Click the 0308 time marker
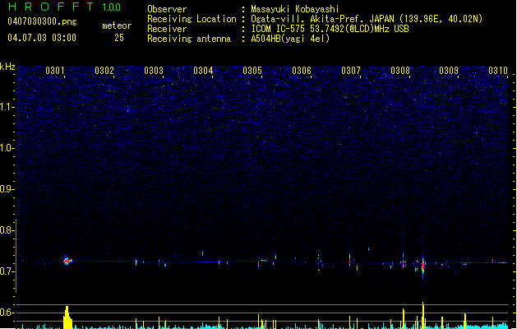The width and height of the screenshot is (517, 329). (x=400, y=71)
